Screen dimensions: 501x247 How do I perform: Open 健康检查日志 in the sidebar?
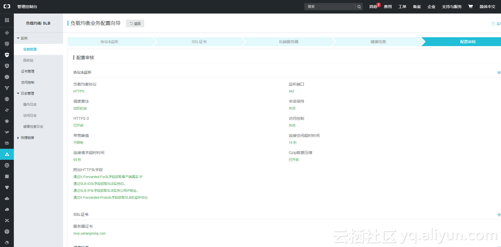[33, 127]
